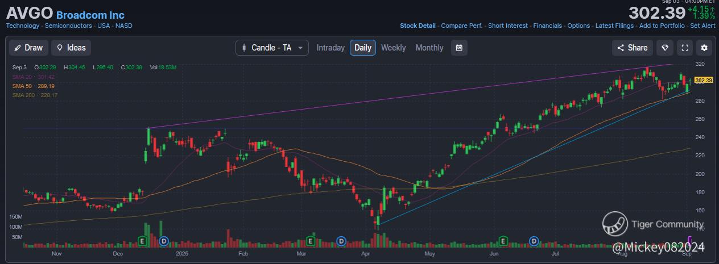Go to the Semiconductors industry link
This screenshot has width=719, height=264.
pos(69,26)
